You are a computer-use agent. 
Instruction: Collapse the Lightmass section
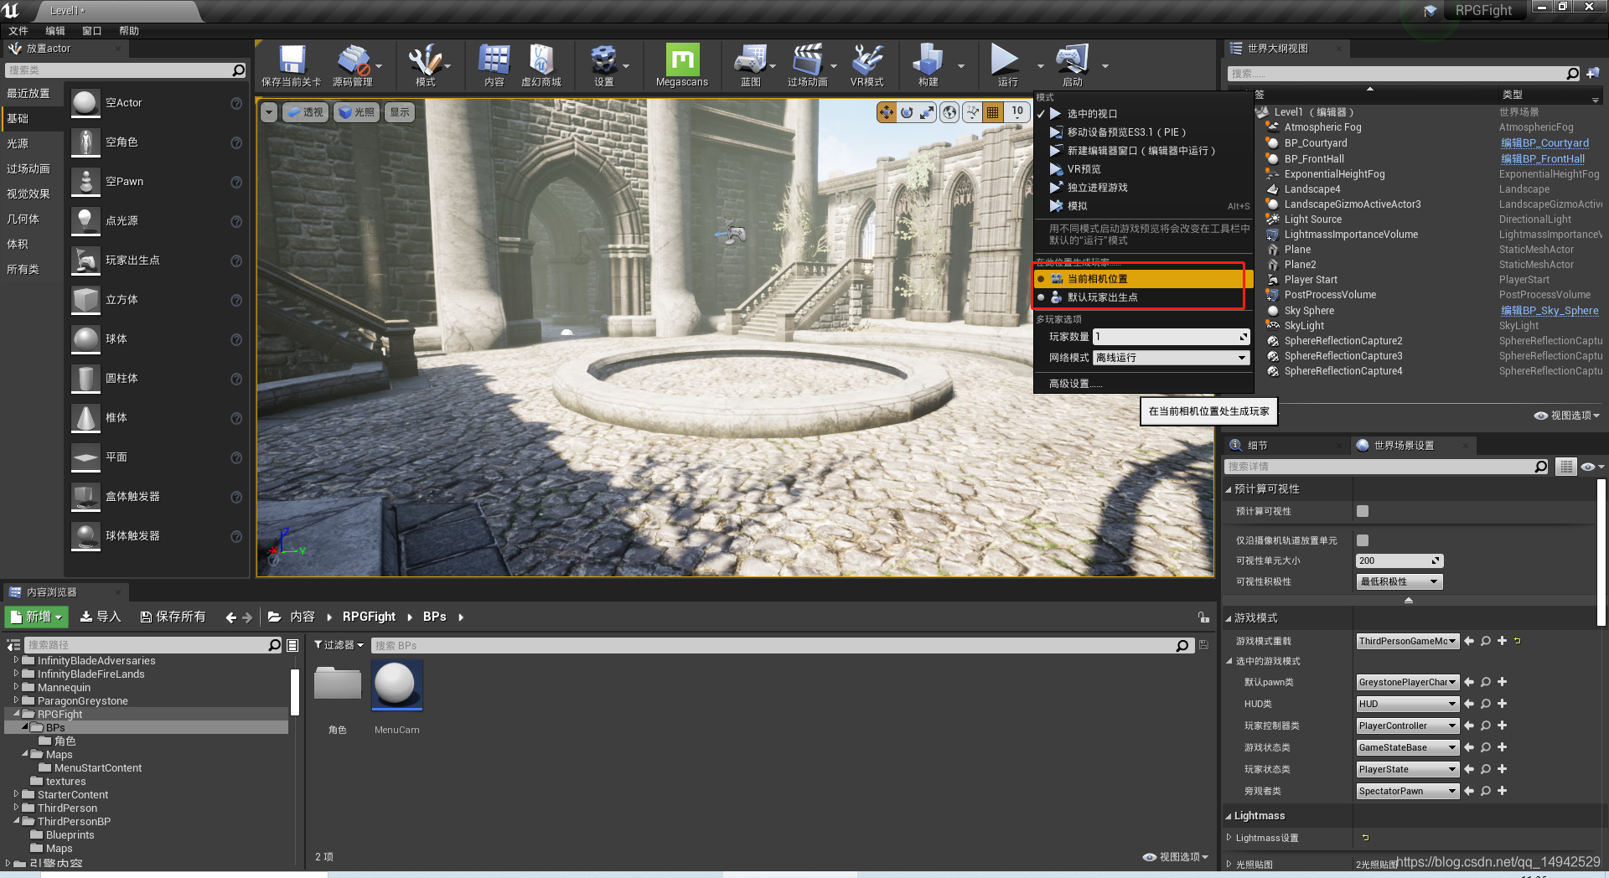1229,816
